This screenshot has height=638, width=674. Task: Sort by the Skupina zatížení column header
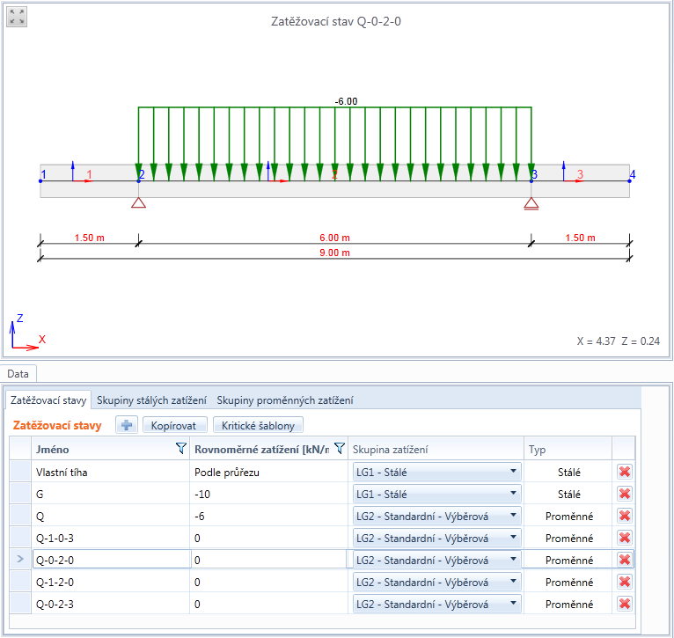tap(436, 449)
